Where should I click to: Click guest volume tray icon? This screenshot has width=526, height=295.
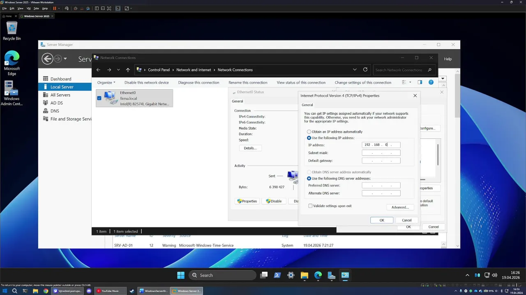point(494,275)
